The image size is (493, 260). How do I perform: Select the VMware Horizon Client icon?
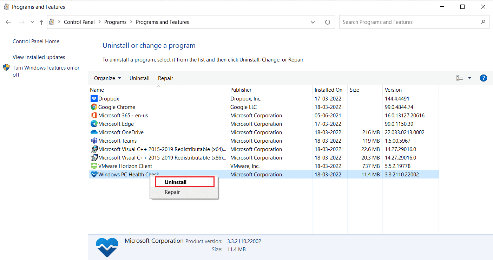click(94, 166)
